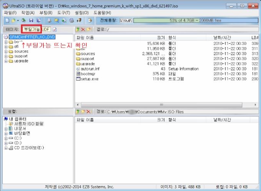This screenshot has width=261, height=191.
Task: Sort image list by 크기 header
Action: 154,38
